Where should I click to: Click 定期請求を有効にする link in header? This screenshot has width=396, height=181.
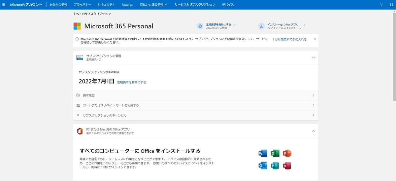pyautogui.click(x=218, y=24)
